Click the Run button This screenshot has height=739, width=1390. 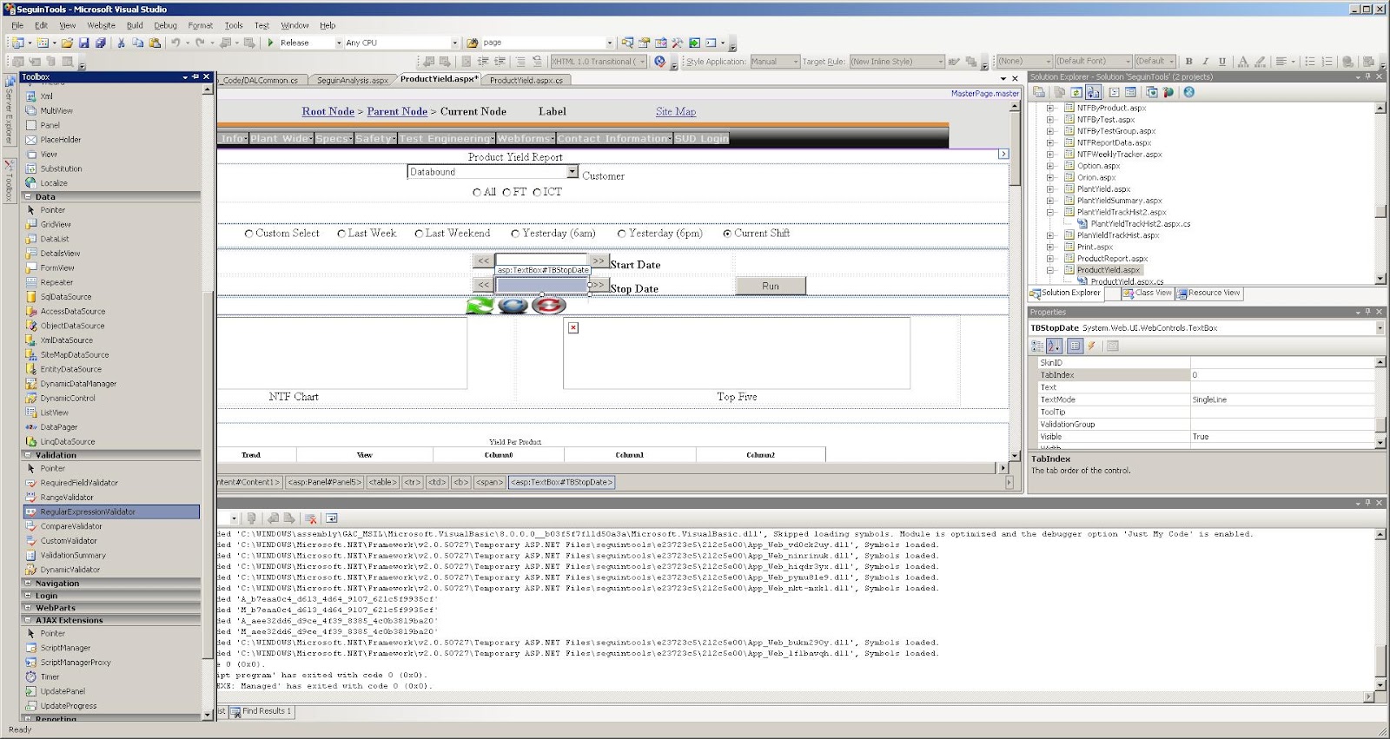tap(771, 286)
